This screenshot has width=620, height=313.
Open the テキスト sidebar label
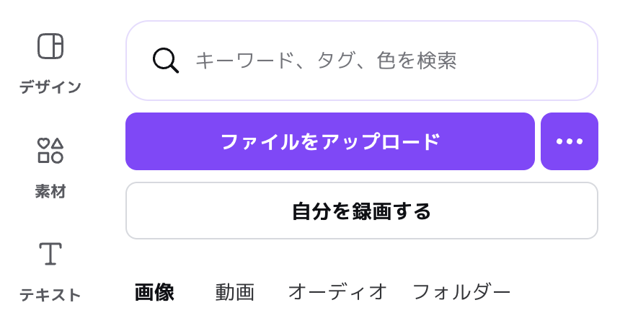click(x=50, y=295)
